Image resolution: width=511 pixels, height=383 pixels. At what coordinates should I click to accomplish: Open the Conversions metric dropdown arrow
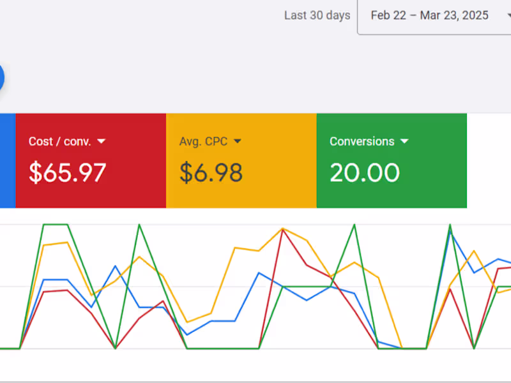tap(404, 142)
